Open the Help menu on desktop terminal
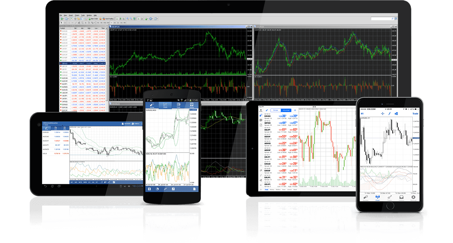 [x=95, y=15]
